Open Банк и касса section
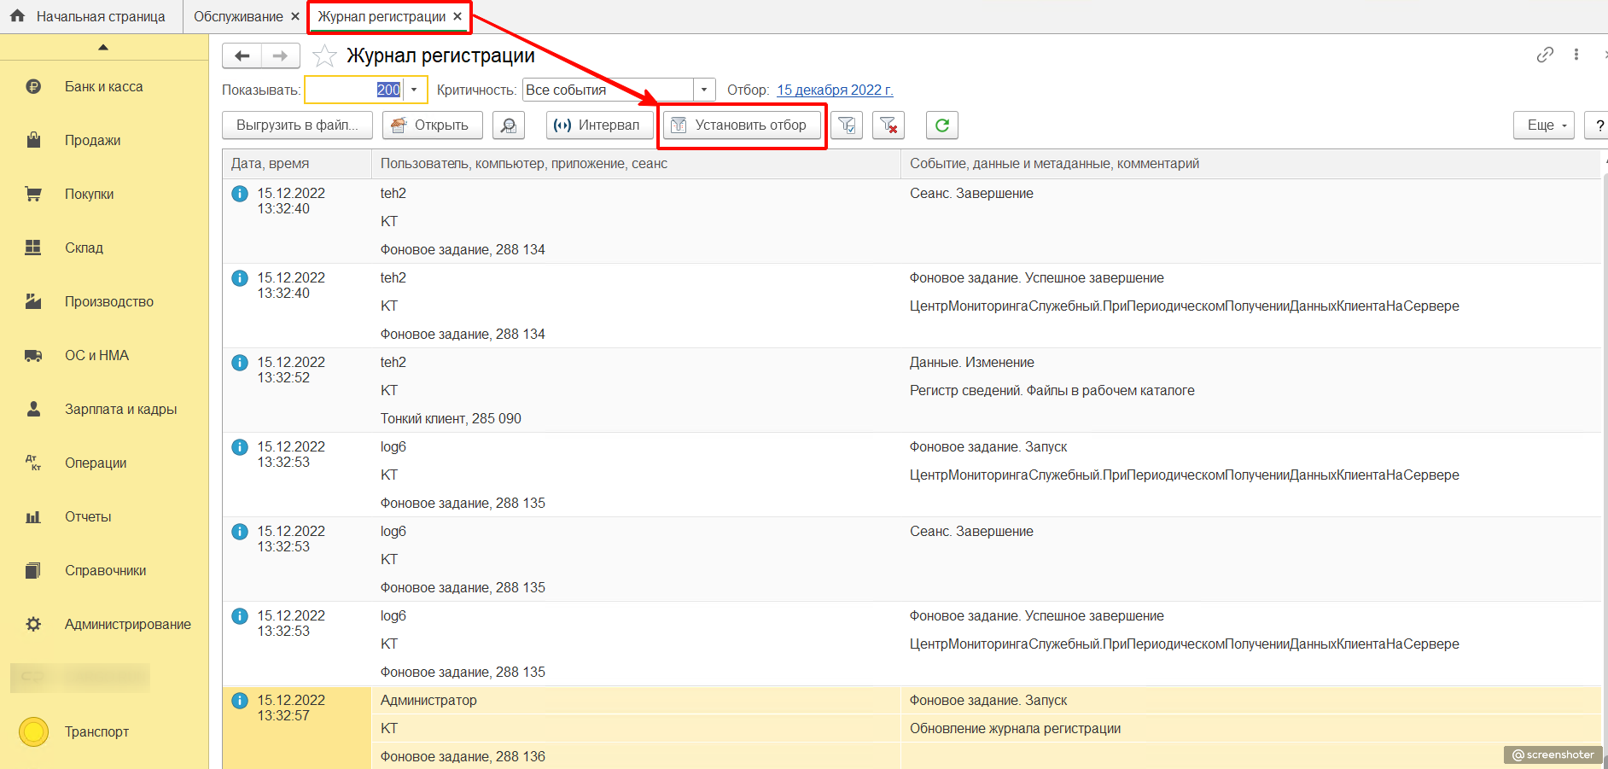This screenshot has height=769, width=1608. [x=104, y=87]
